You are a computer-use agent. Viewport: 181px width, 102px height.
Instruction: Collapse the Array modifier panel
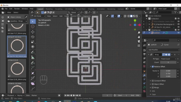point(148,55)
